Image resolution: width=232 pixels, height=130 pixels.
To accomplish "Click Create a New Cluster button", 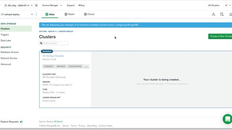I will [x=220, y=36].
